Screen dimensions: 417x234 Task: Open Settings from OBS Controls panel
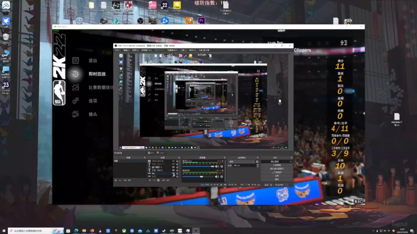[x=277, y=176]
